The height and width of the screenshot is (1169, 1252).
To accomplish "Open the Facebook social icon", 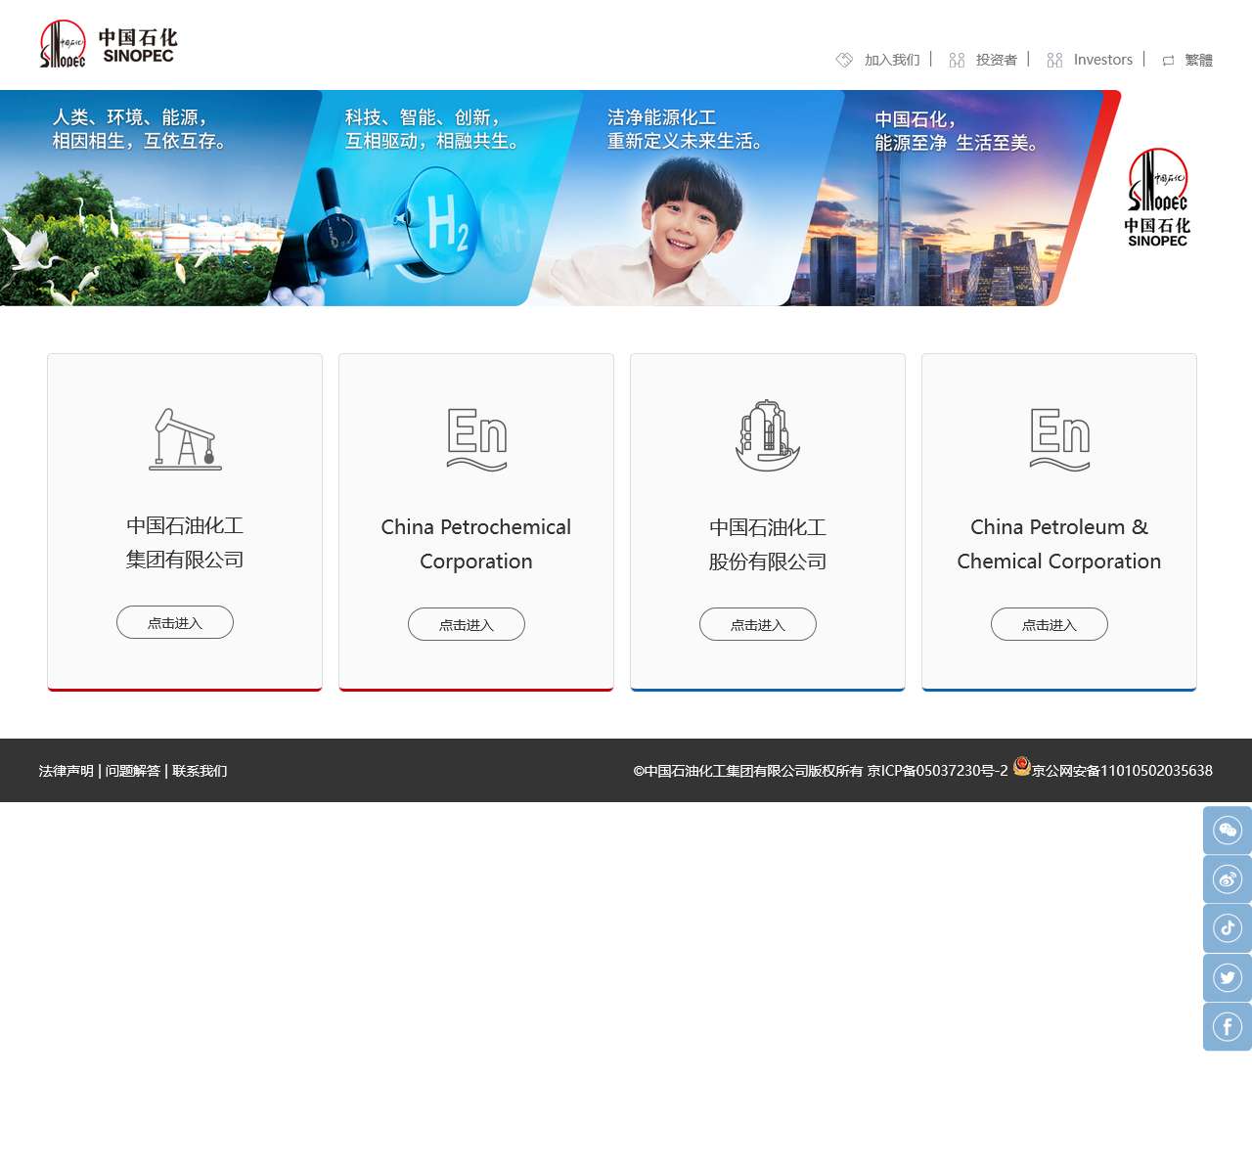I will coord(1227,1026).
